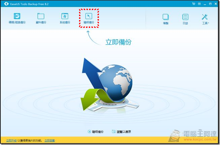
Task: Open the title bar dropdown menu icon
Action: tap(199, 4)
